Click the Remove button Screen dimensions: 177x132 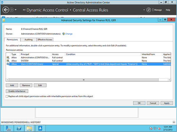point(26,85)
